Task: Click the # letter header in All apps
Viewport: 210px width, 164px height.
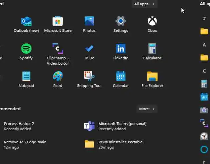Action: [x=204, y=18]
